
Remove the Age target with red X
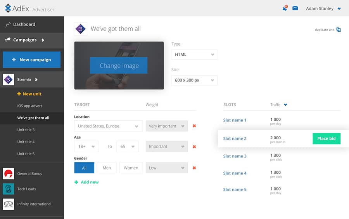[194, 147]
